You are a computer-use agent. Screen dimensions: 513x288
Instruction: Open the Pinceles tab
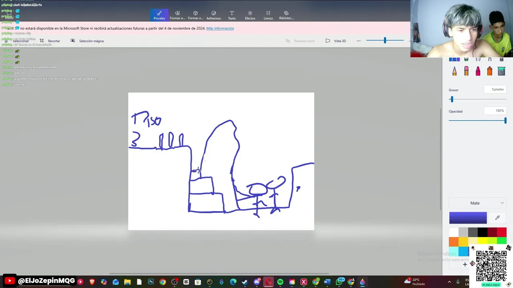[x=159, y=15]
